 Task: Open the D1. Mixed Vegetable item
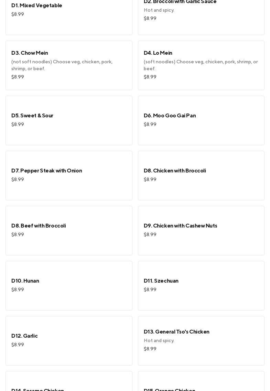point(69,14)
